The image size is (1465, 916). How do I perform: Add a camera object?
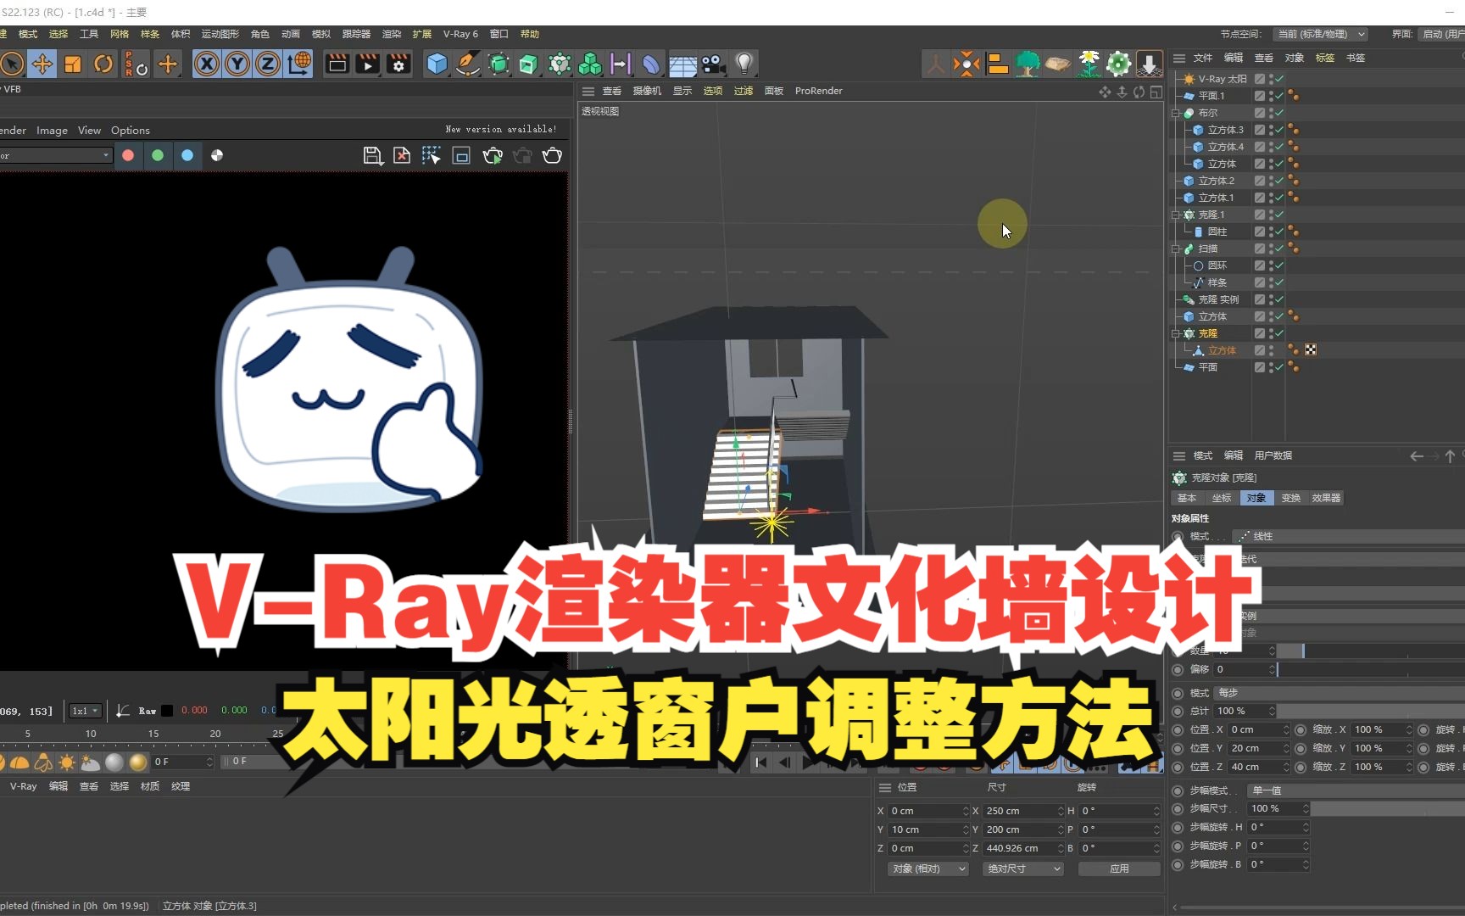(713, 64)
